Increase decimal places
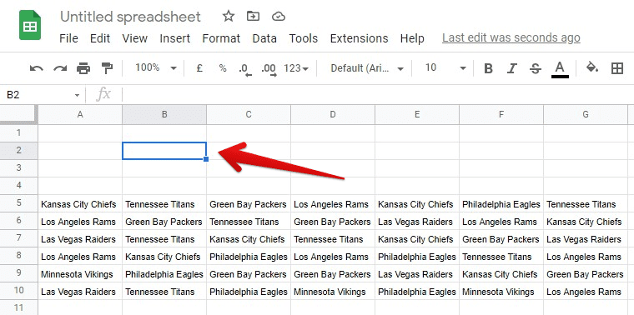This screenshot has height=315, width=634. coord(269,69)
